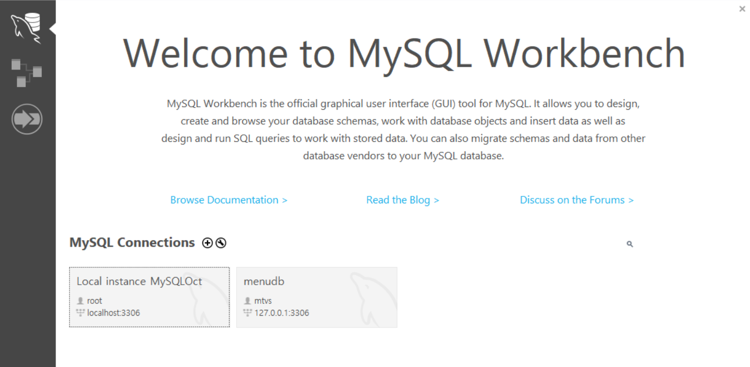Viewport: 750px width, 367px height.
Task: Open Discuss on the Forums link
Action: tap(577, 200)
